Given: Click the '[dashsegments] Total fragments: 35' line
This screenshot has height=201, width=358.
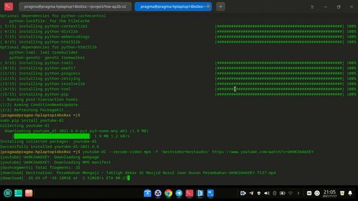Looking at the screenshot, I should 40,167.
